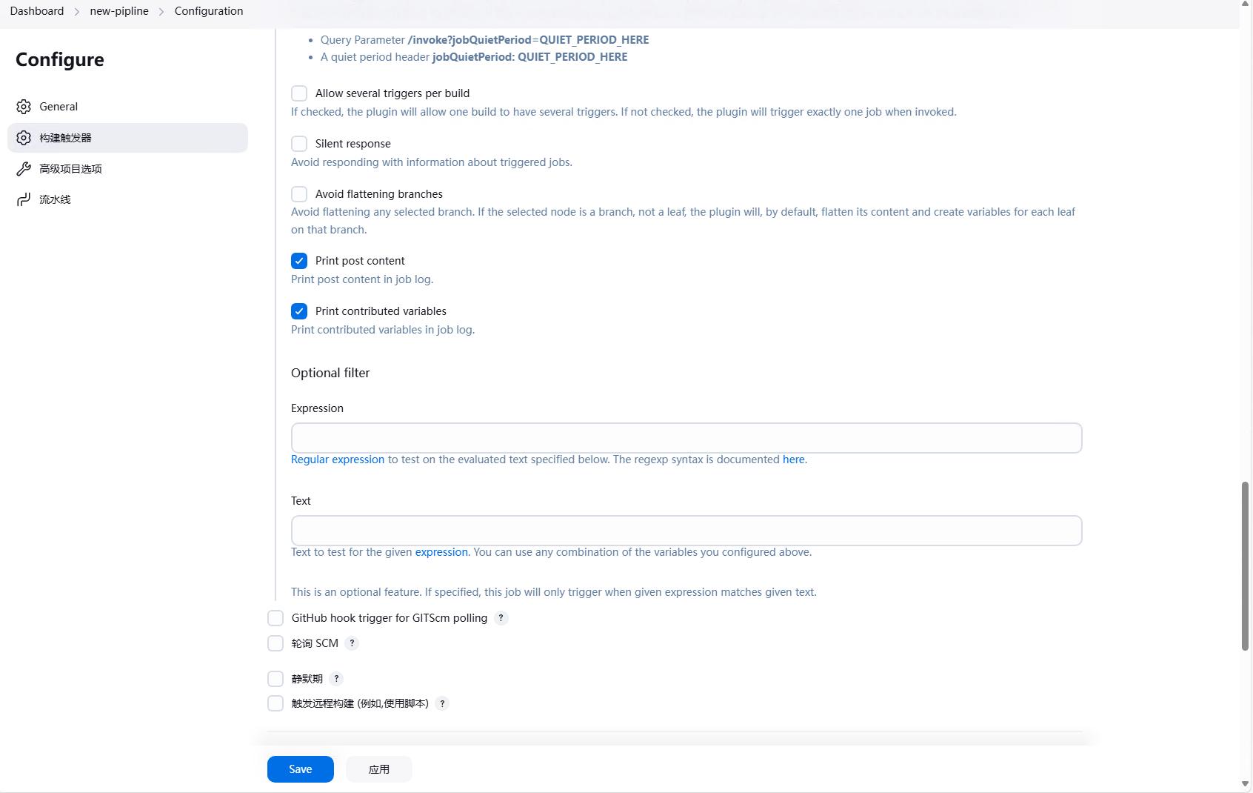The image size is (1253, 793).
Task: Click the vertical scrollbar thumb
Action: [1246, 566]
